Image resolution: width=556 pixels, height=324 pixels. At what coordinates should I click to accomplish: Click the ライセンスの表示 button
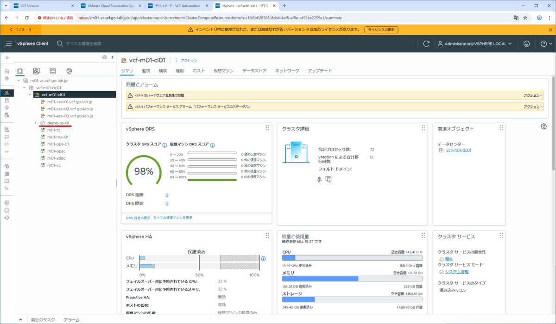click(381, 30)
